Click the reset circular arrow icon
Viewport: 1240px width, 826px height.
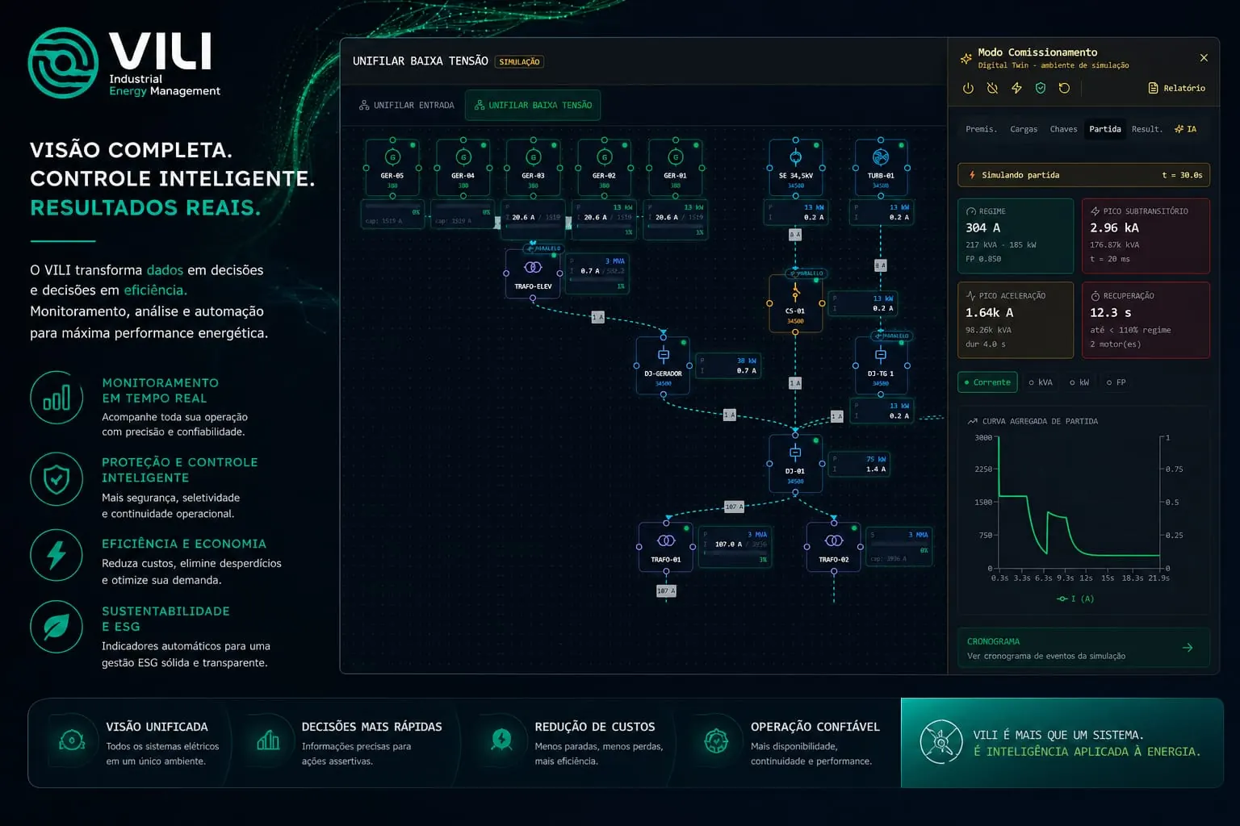(x=1064, y=88)
